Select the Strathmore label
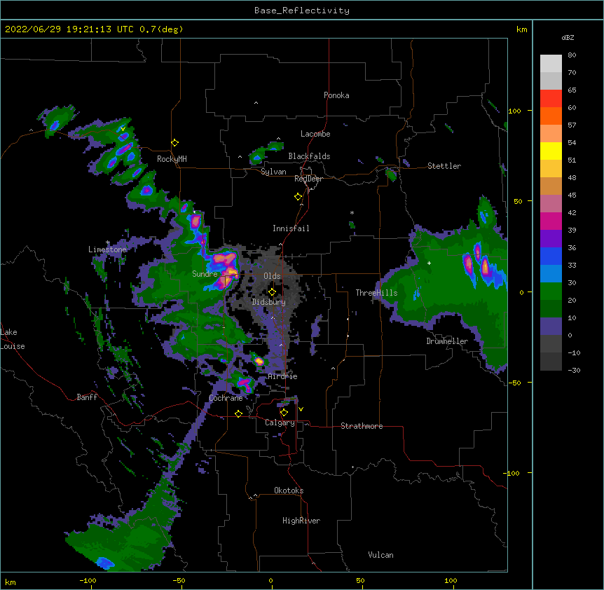This screenshot has width=604, height=590. pos(362,426)
